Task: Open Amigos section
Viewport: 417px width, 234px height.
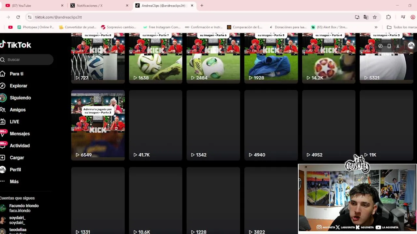Action: point(18,110)
